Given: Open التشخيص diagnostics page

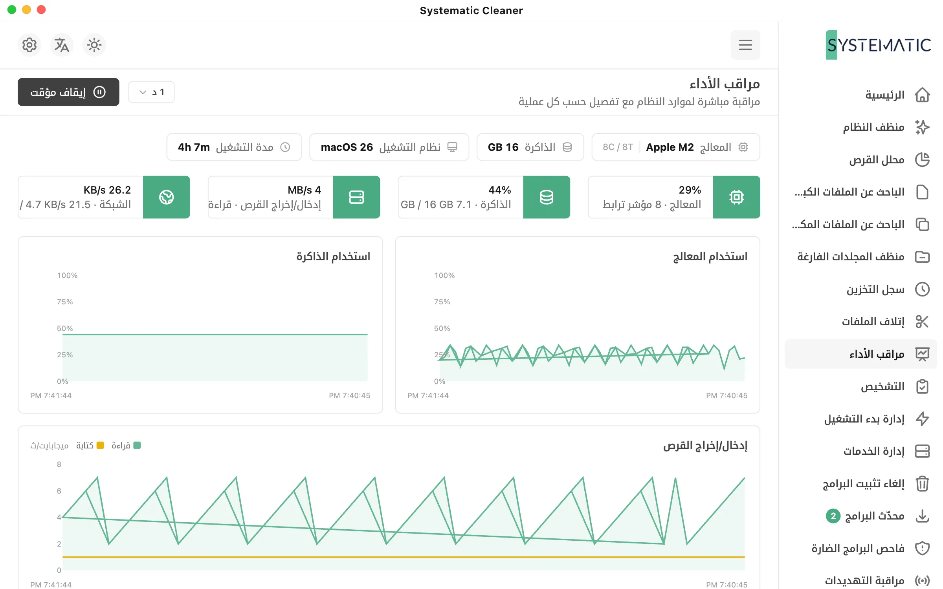Looking at the screenshot, I should (x=882, y=386).
